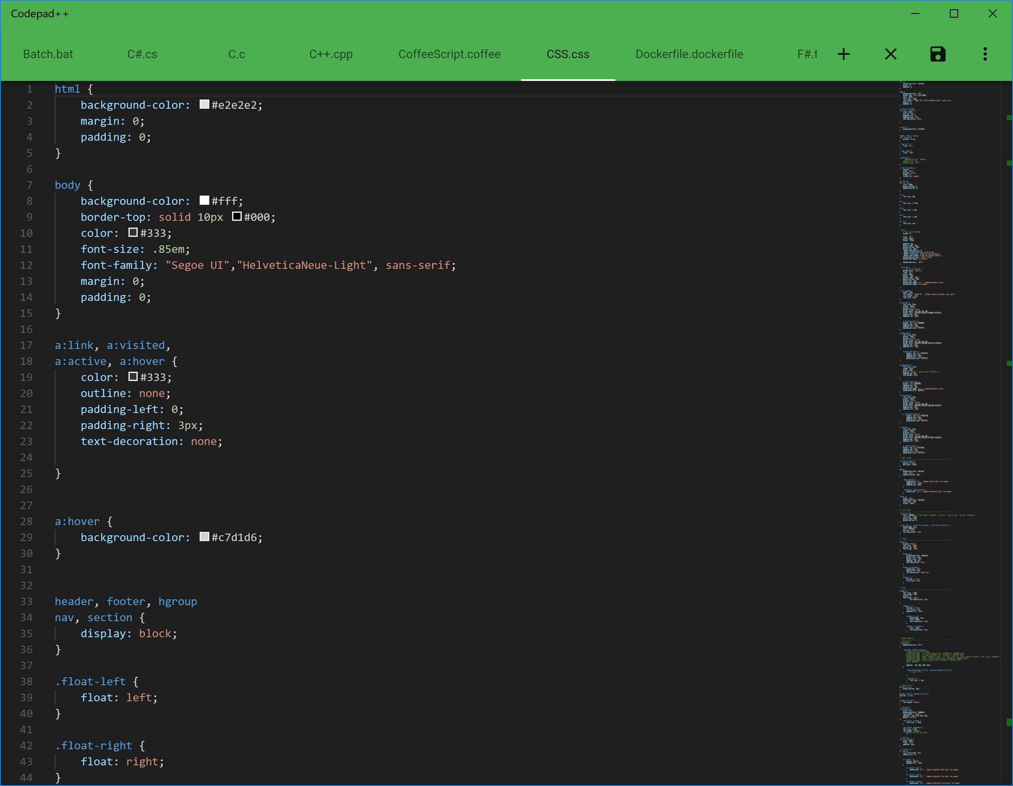Click the #c7d1d6 color swatch on line 29
The width and height of the screenshot is (1013, 786).
(204, 537)
